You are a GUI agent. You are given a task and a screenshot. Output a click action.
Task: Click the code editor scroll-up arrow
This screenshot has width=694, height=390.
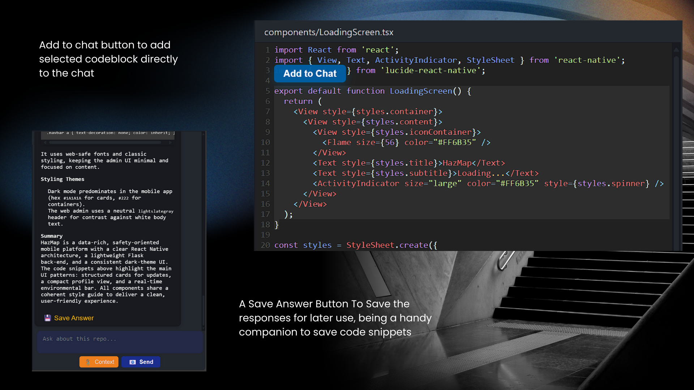tap(676, 49)
